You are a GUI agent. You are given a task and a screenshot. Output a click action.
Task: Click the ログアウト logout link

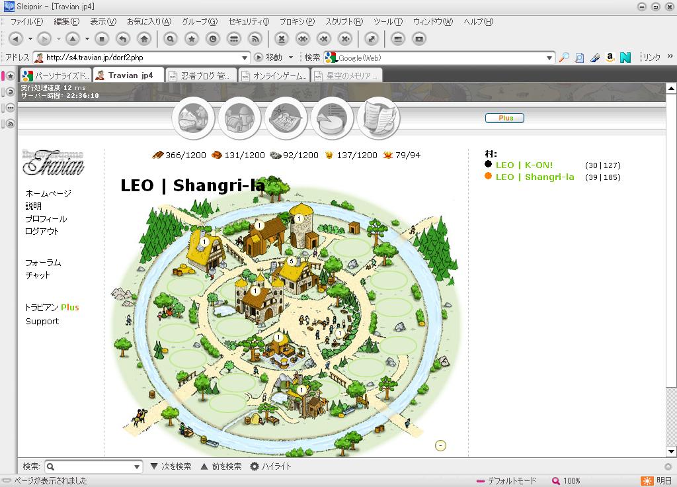pyautogui.click(x=42, y=231)
